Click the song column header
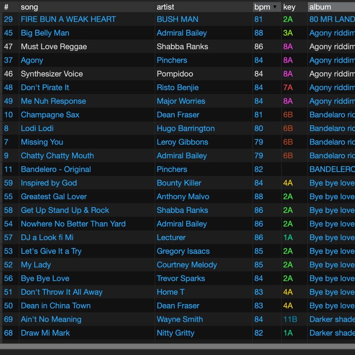This screenshot has width=355, height=355. click(87, 7)
